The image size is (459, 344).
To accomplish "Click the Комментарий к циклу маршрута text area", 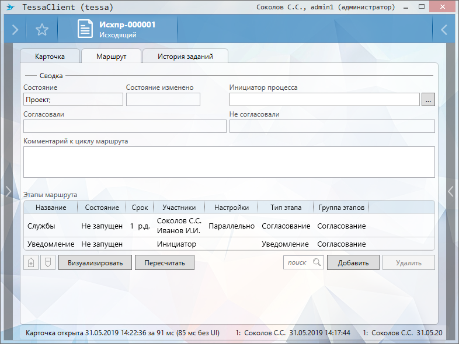I will (x=229, y=162).
